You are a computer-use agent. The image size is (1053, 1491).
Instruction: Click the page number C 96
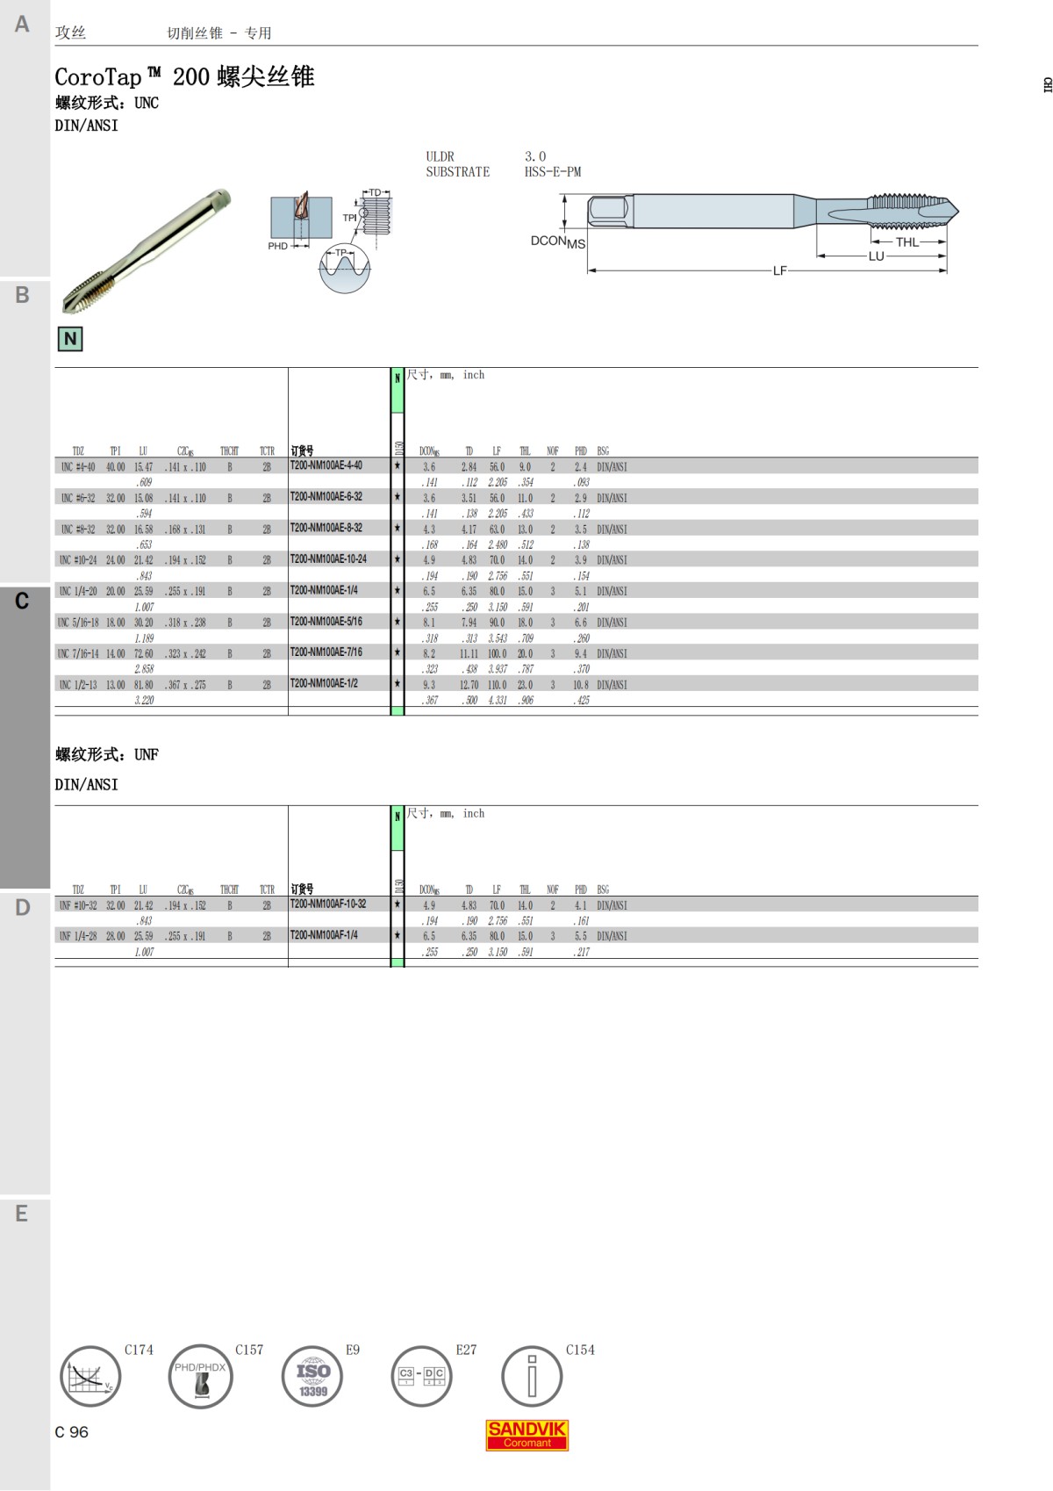coord(71,1432)
